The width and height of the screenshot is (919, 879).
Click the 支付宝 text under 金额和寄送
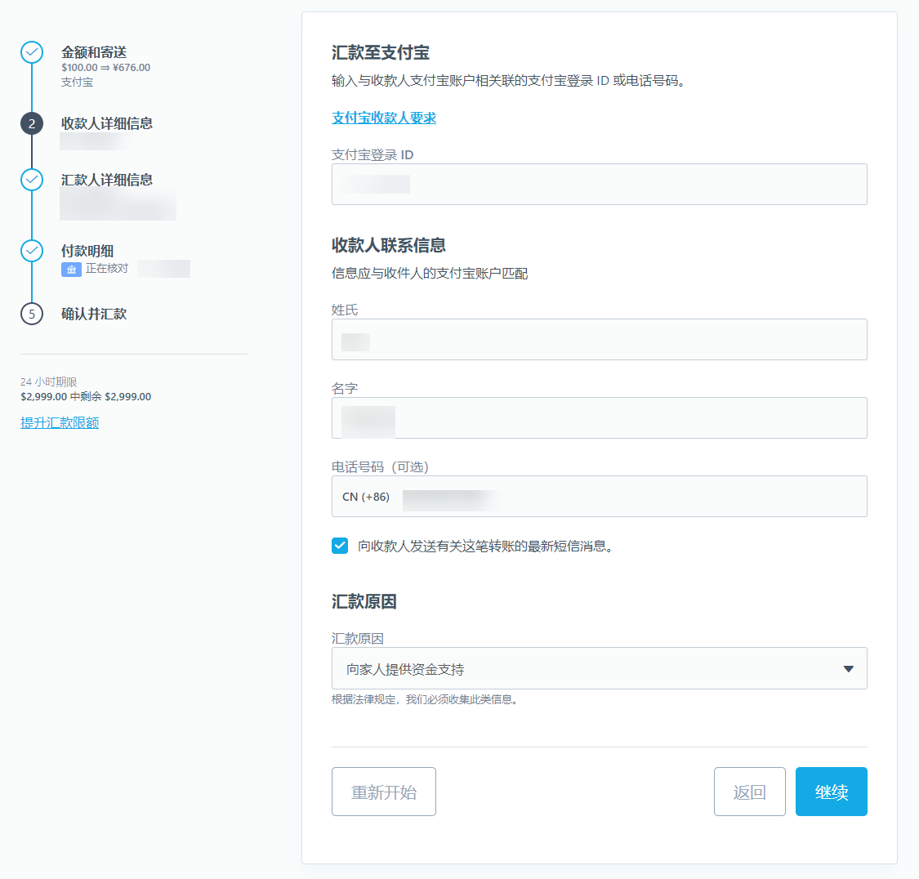[78, 82]
